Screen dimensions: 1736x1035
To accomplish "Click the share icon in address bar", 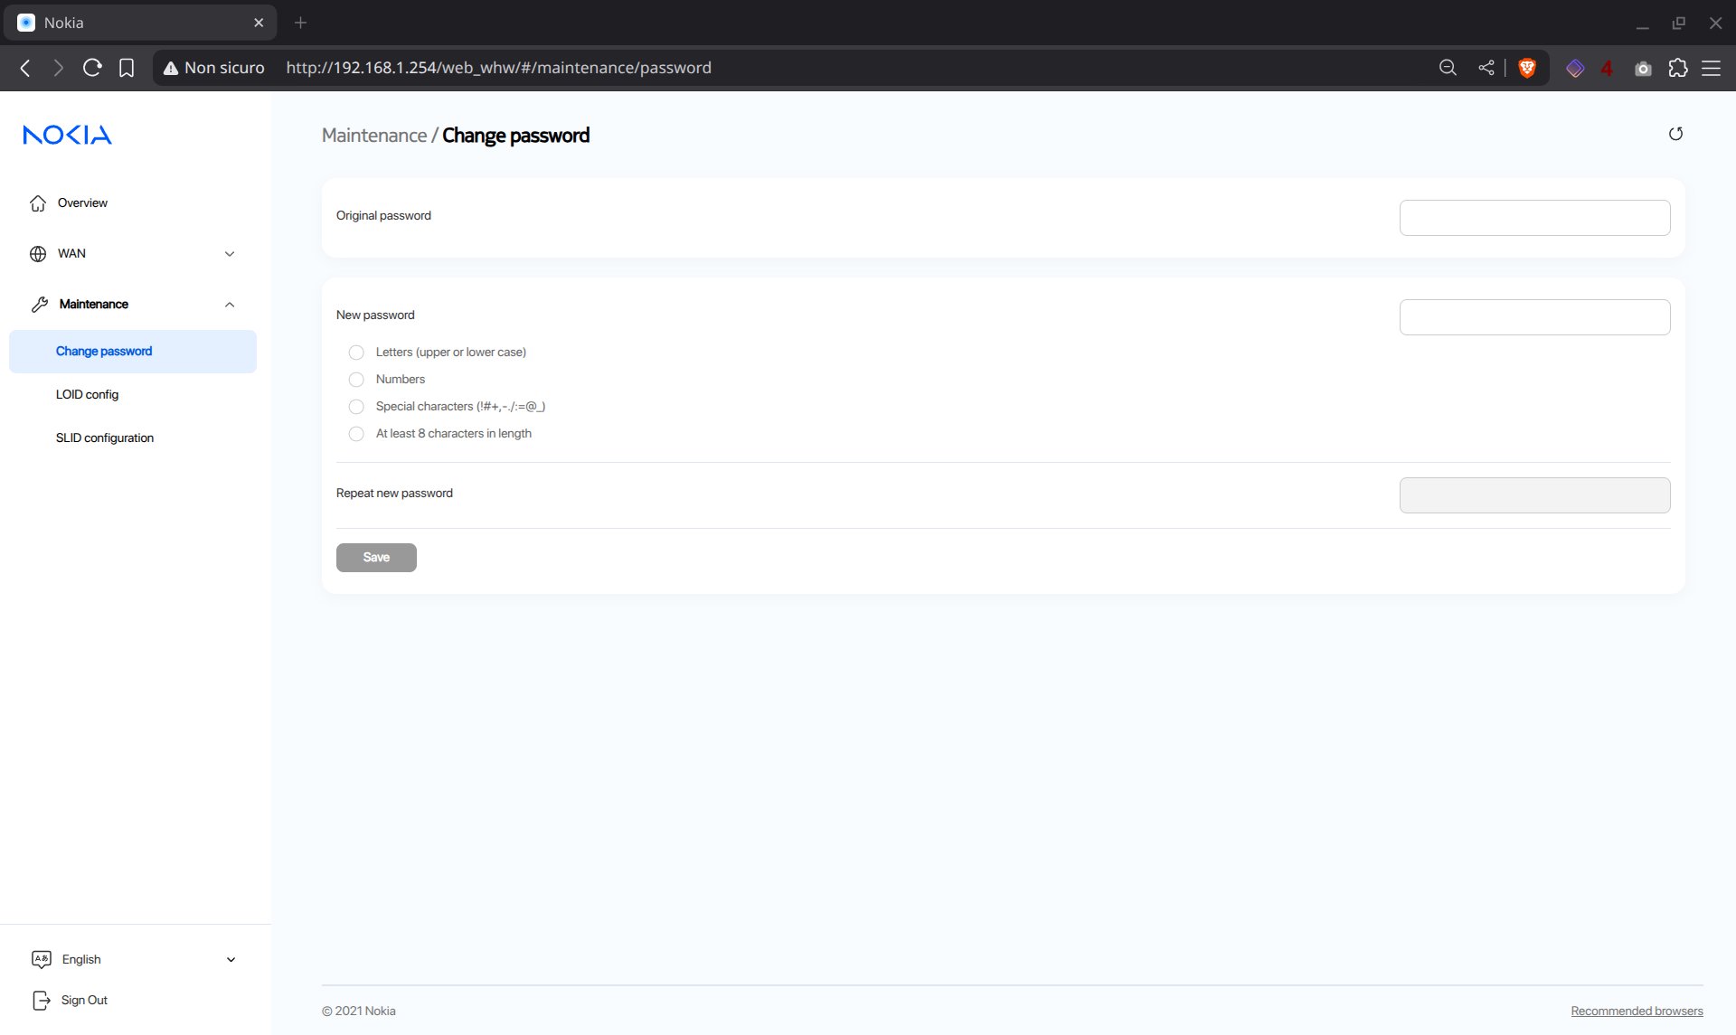I will pos(1486,68).
